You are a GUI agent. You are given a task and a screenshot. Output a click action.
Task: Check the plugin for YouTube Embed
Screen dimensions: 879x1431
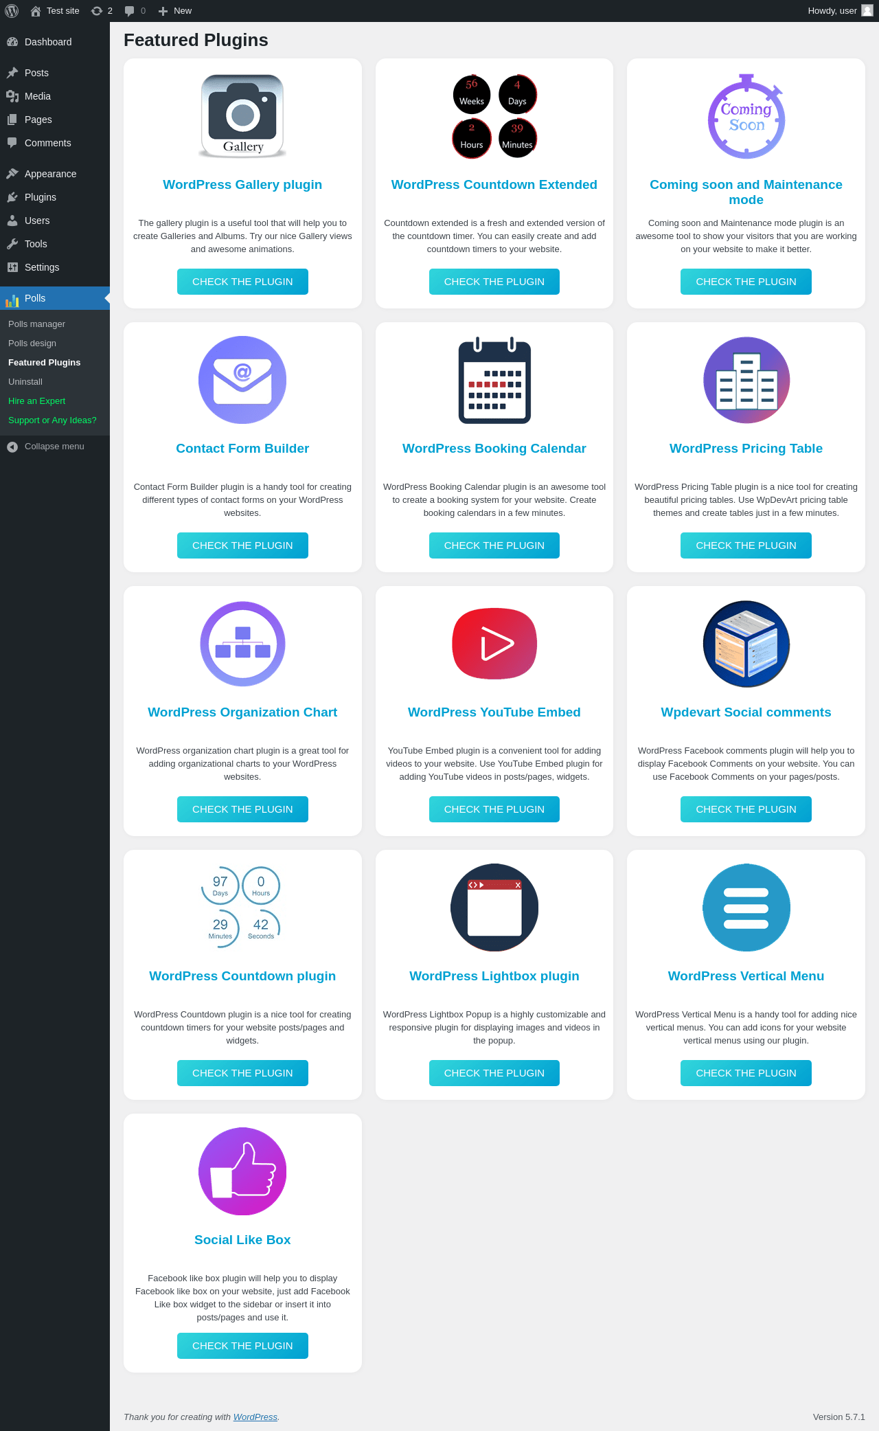click(x=494, y=809)
